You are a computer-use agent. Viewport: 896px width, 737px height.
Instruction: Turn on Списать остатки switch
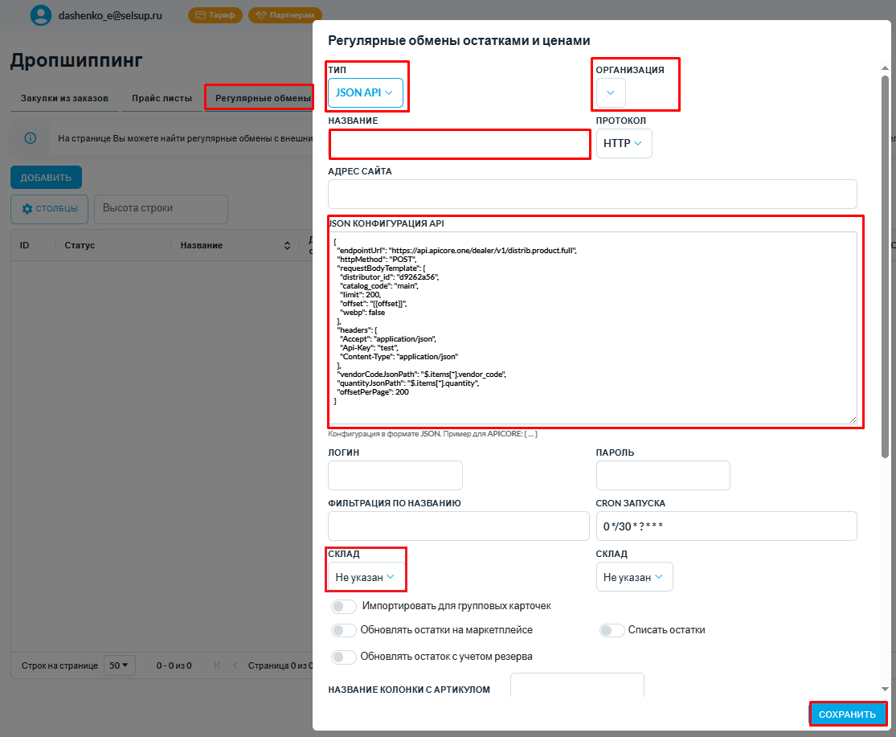click(612, 631)
